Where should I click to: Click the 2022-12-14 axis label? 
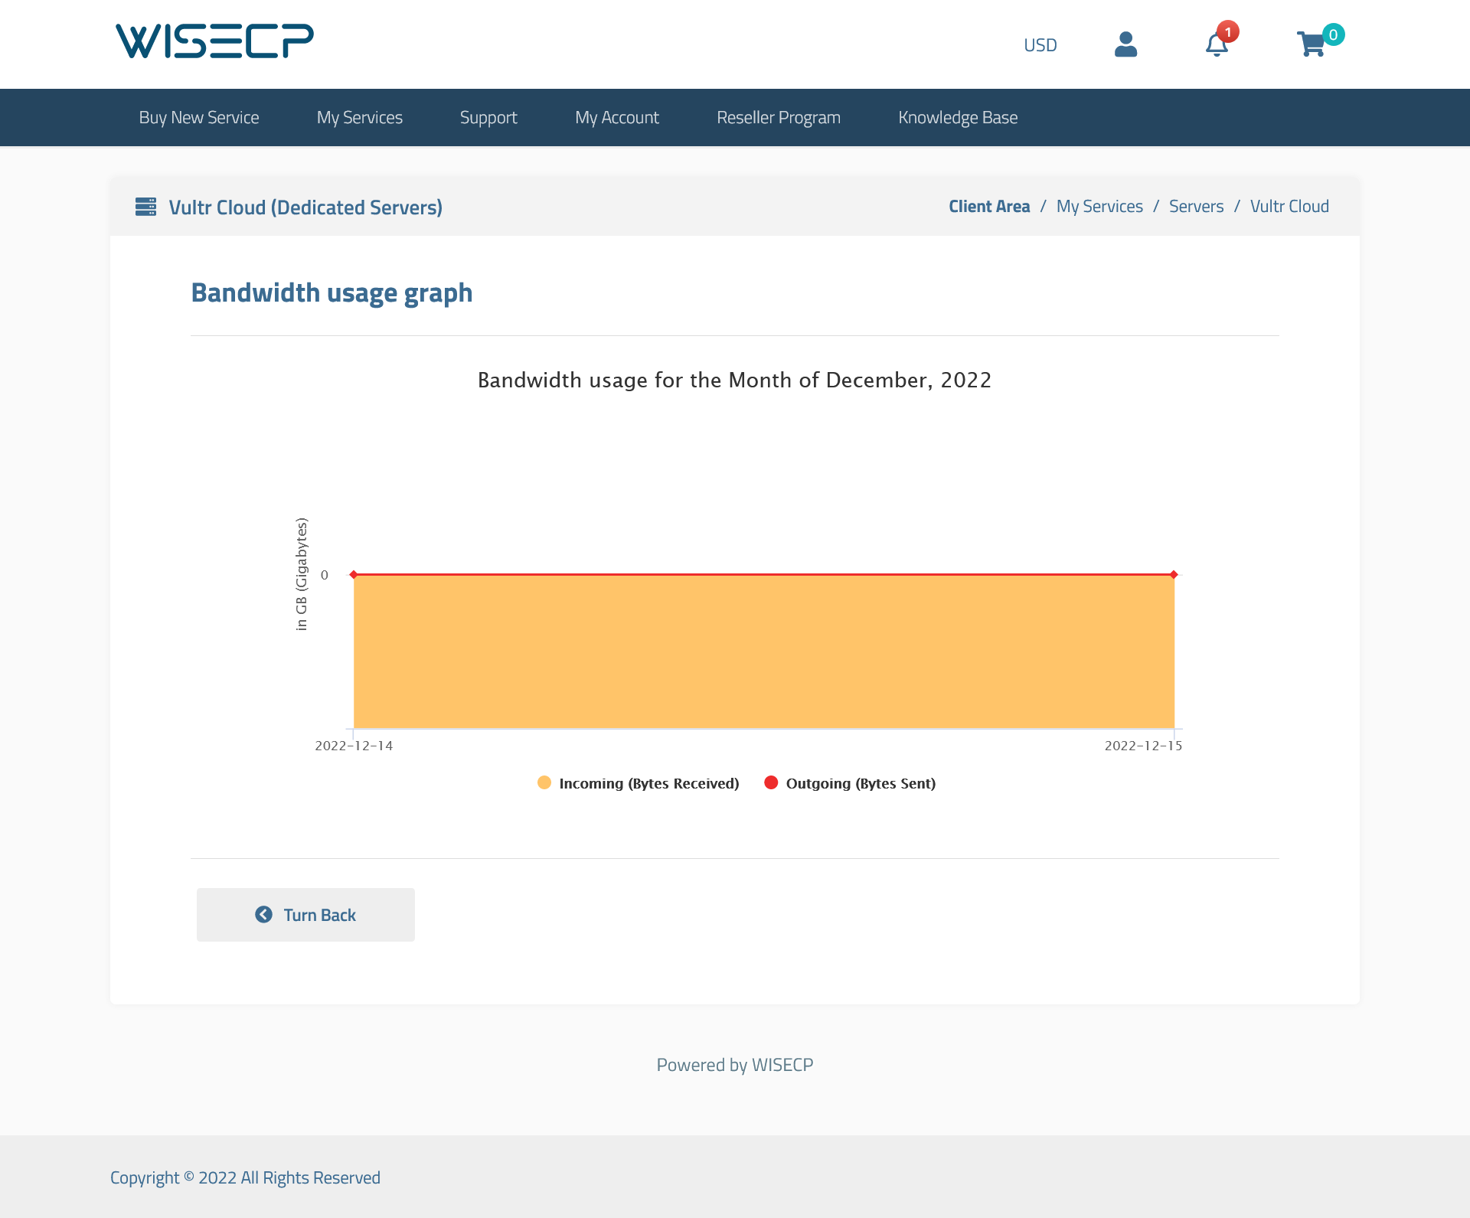pyautogui.click(x=354, y=746)
